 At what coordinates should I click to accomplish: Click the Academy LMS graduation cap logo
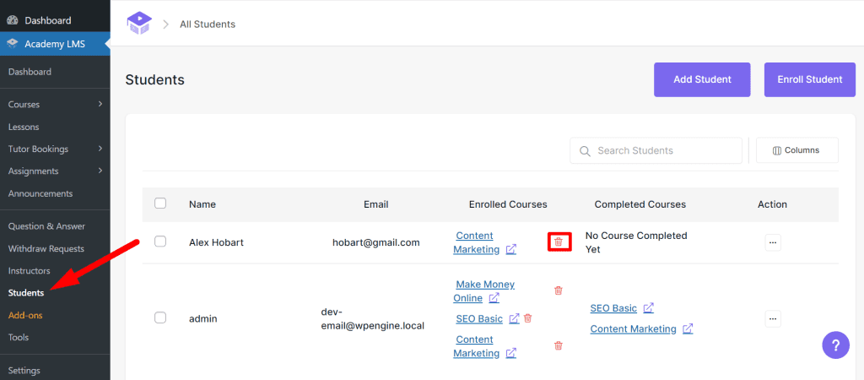pyautogui.click(x=138, y=24)
